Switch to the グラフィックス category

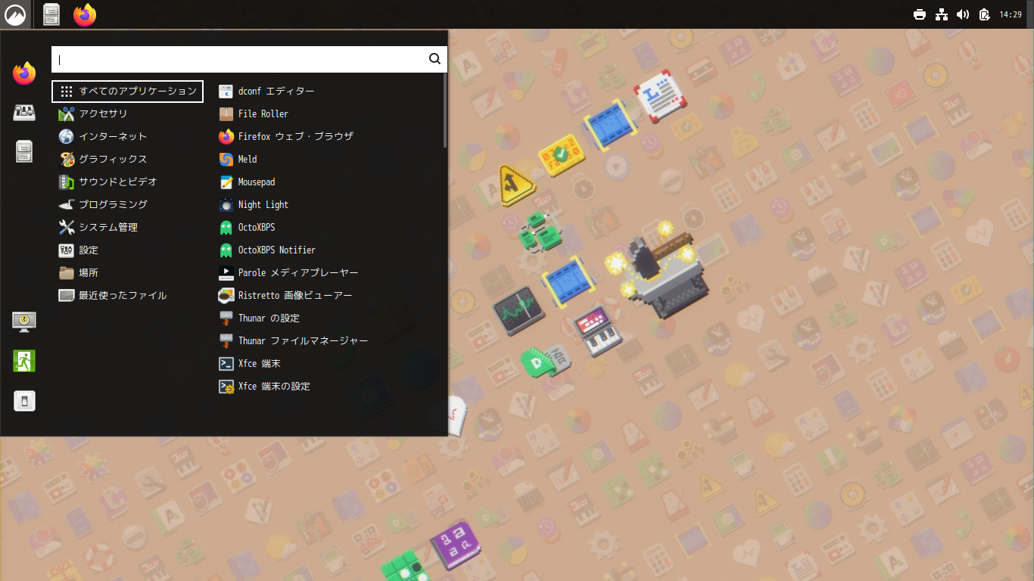[127, 159]
